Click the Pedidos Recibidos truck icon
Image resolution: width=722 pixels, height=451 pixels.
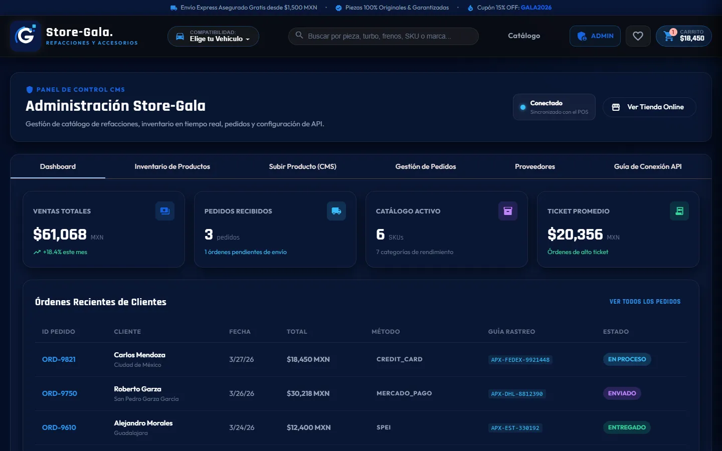pos(336,211)
